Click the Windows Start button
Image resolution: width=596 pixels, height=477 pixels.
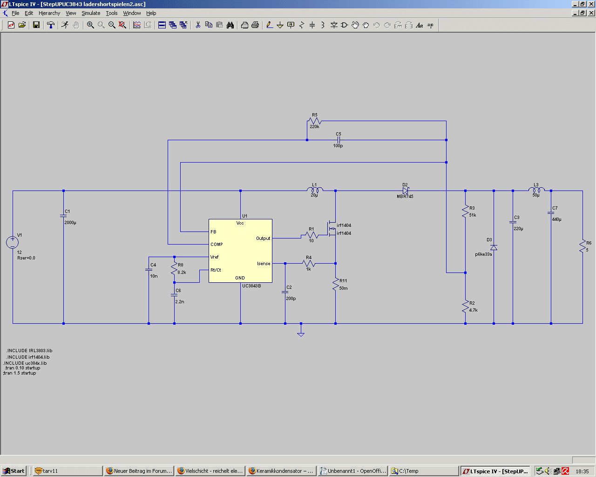pyautogui.click(x=14, y=471)
